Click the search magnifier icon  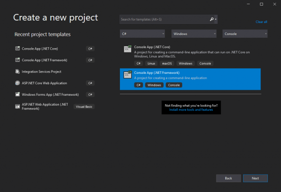(212, 20)
